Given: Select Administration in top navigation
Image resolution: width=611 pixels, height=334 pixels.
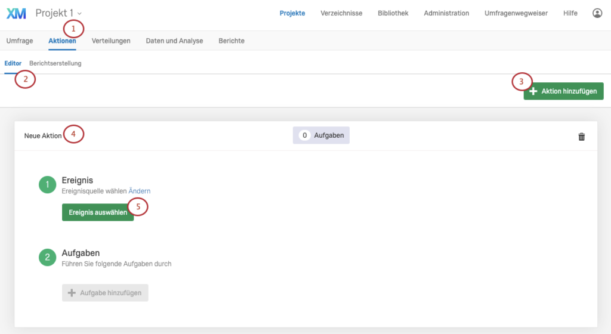Looking at the screenshot, I should (x=446, y=13).
